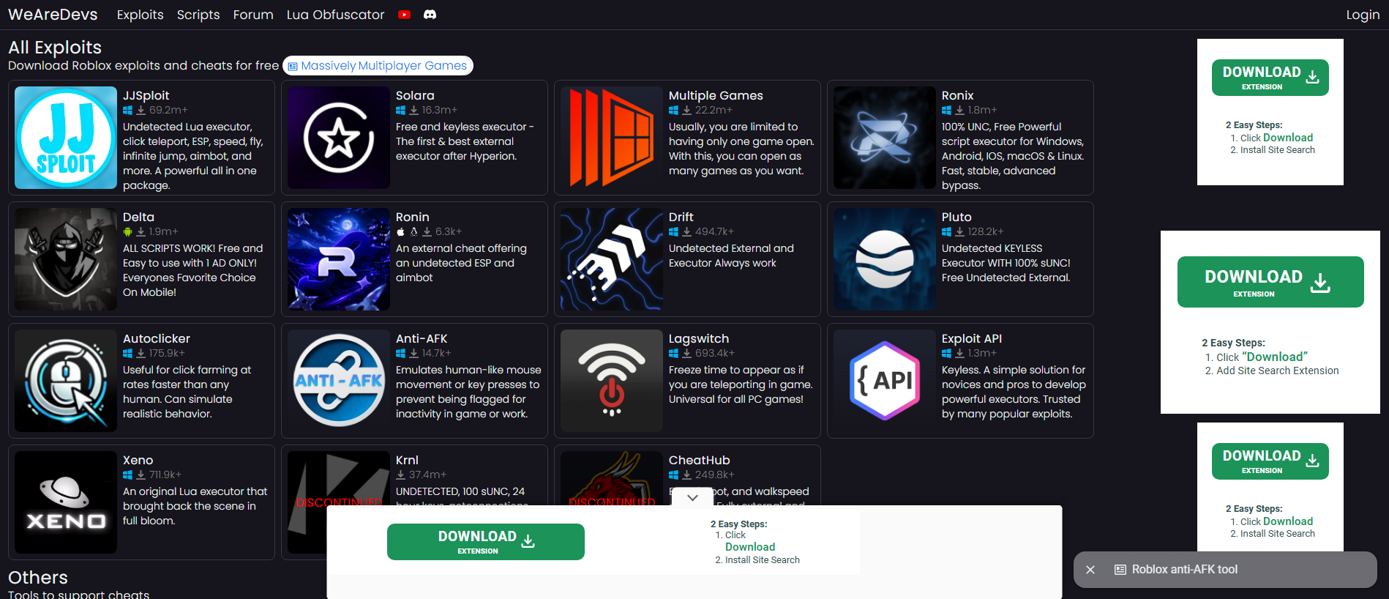The height and width of the screenshot is (599, 1389).
Task: Click "Add Site Search Extension" text in middle ad
Action: pos(1278,371)
